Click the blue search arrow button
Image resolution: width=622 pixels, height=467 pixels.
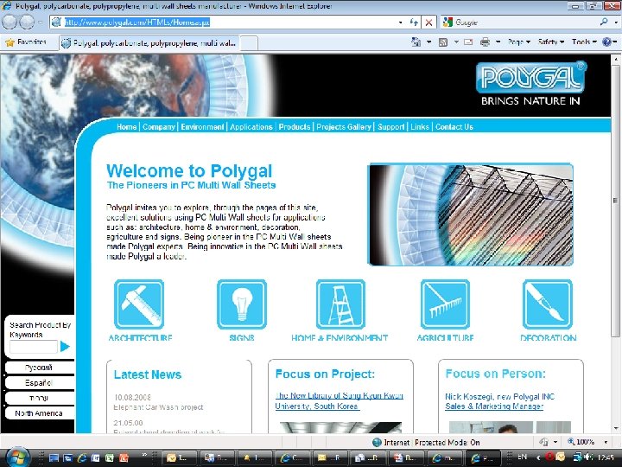click(x=65, y=347)
